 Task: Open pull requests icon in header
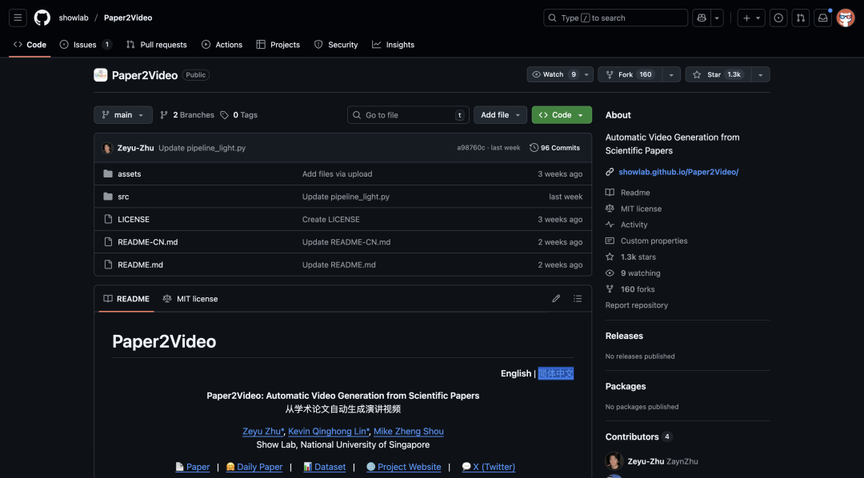(801, 18)
